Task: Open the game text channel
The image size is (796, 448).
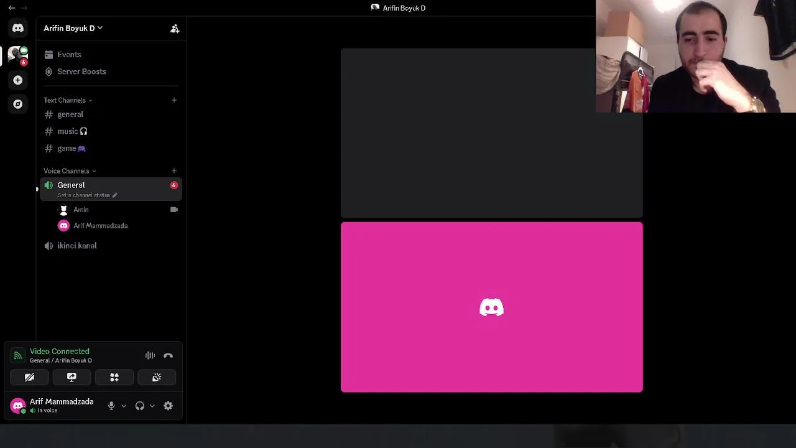Action: 111,148
